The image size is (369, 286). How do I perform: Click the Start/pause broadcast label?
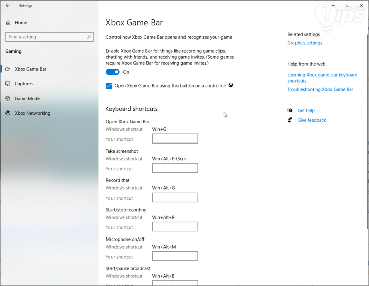click(128, 268)
